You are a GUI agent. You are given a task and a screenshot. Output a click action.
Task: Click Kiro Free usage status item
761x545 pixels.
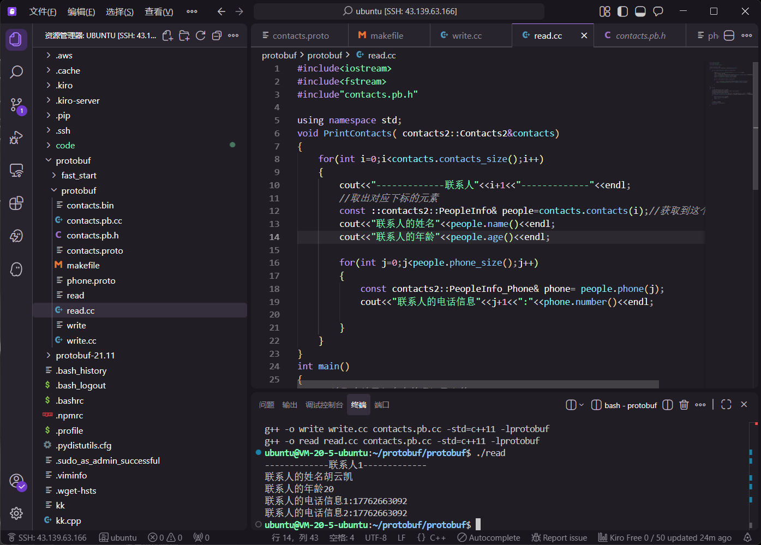[664, 538]
